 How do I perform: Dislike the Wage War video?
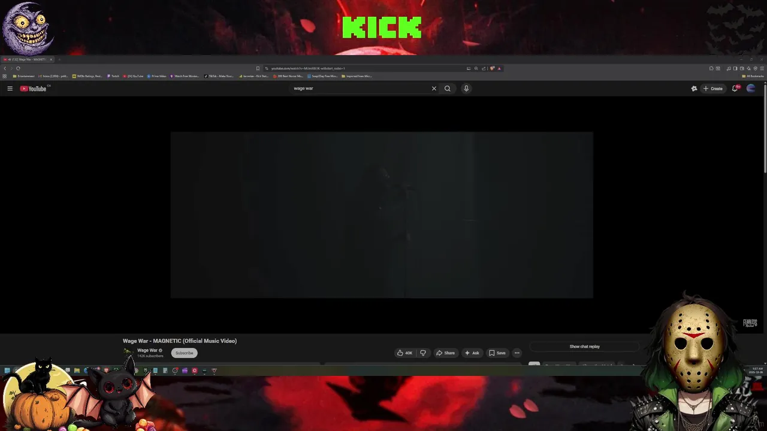point(423,353)
